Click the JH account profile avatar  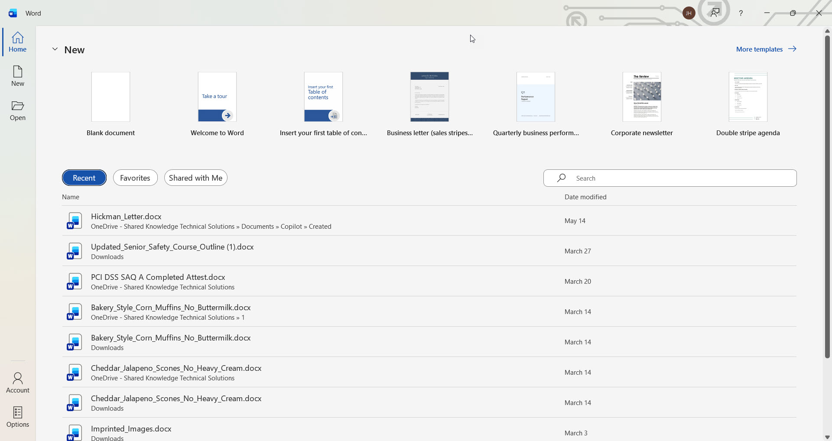(689, 13)
